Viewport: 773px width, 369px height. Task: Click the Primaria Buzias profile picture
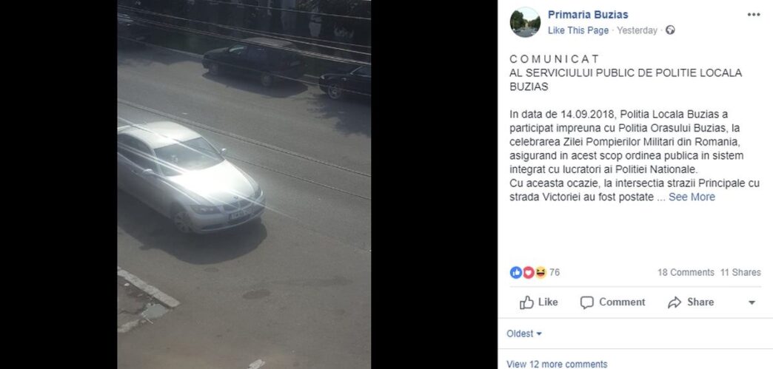[x=525, y=22]
